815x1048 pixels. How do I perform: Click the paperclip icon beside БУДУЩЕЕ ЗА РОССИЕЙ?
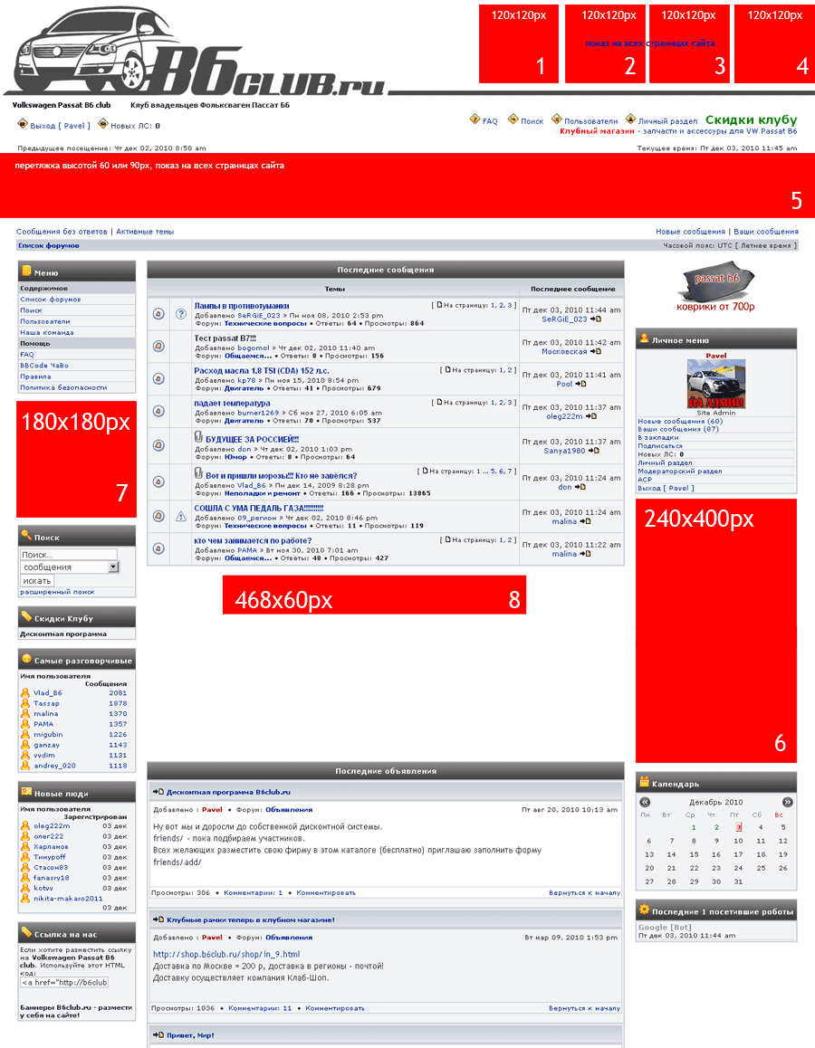[x=198, y=437]
